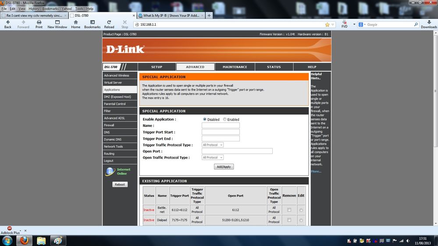Click the Forward navigation icon

point(23,22)
